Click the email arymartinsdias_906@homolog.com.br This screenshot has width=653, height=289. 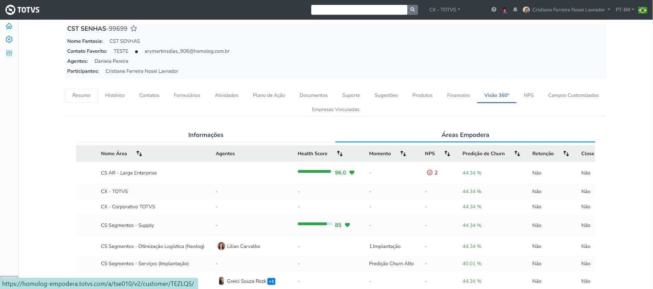(x=187, y=51)
